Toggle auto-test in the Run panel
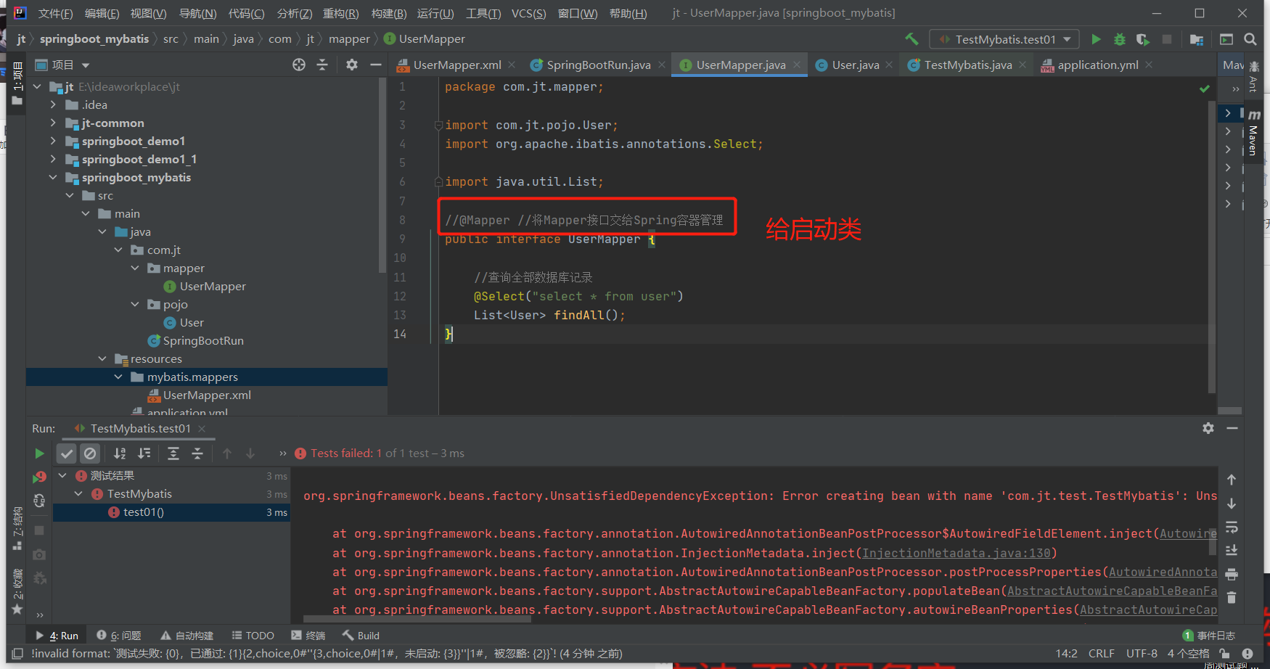1270x669 pixels. tap(39, 501)
